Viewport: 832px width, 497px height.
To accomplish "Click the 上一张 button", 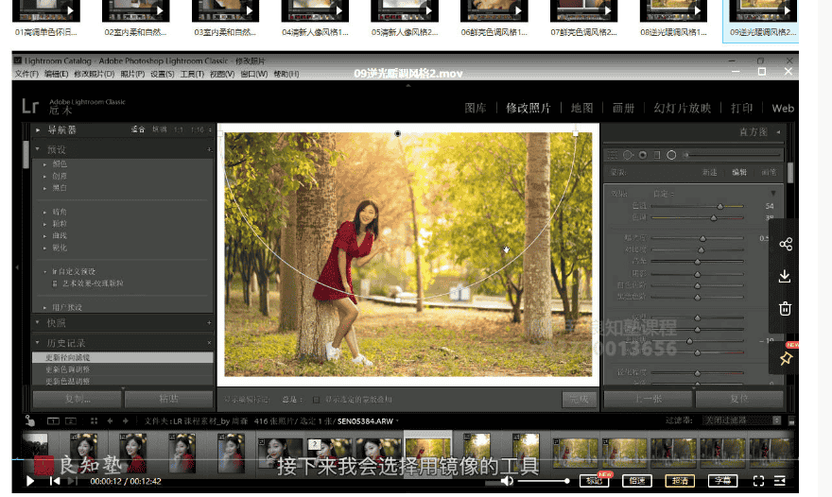I will point(649,399).
